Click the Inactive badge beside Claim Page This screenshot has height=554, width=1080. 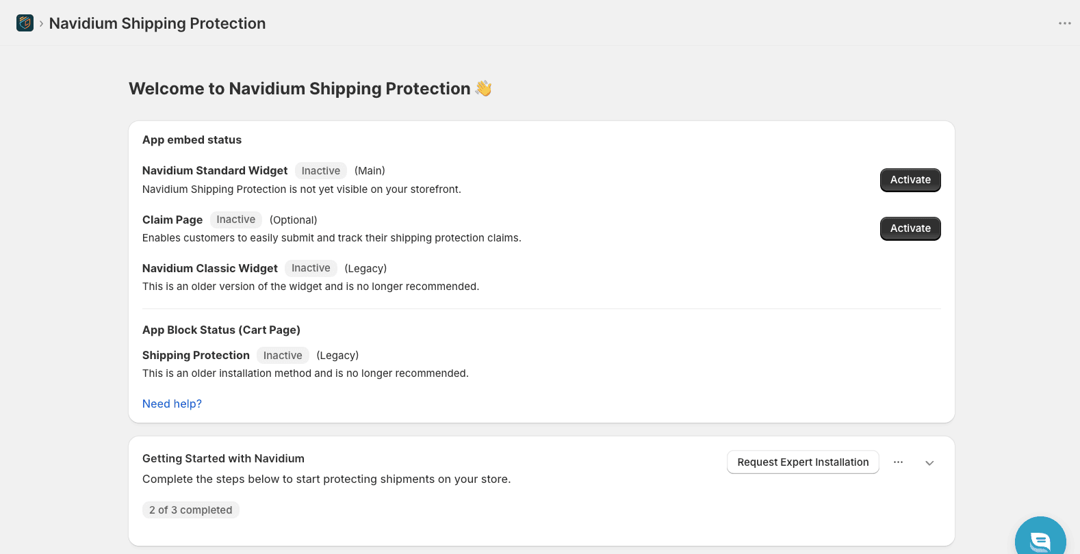pyautogui.click(x=236, y=220)
